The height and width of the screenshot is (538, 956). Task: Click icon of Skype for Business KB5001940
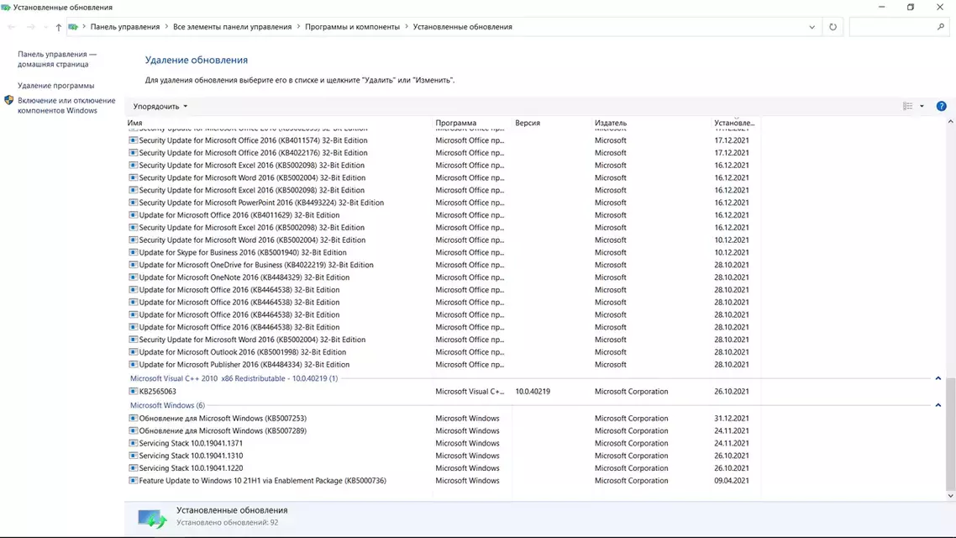click(x=133, y=252)
